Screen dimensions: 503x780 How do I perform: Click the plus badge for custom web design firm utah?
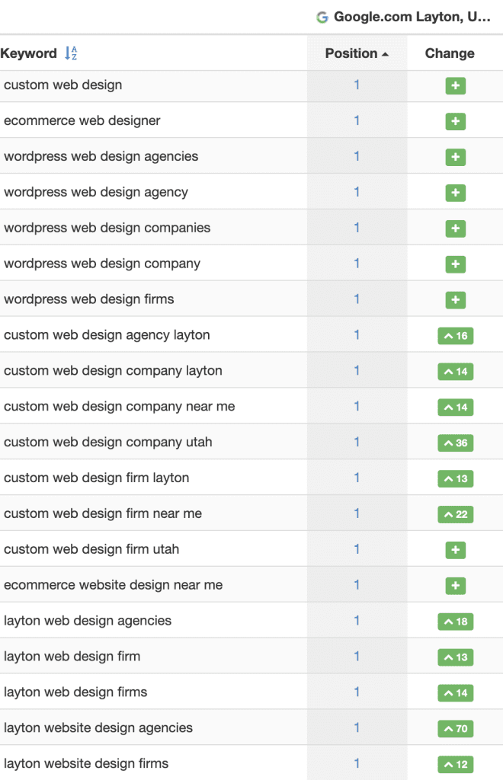click(x=455, y=550)
